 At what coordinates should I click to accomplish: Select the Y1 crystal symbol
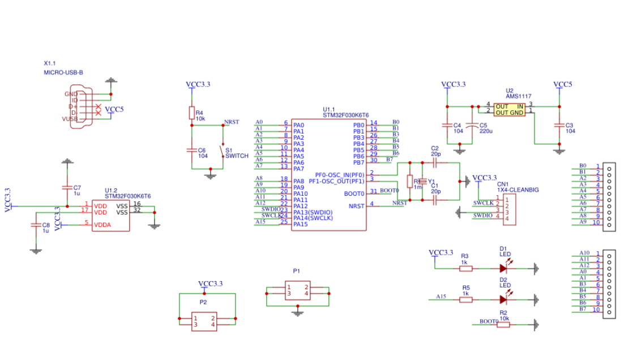422,182
